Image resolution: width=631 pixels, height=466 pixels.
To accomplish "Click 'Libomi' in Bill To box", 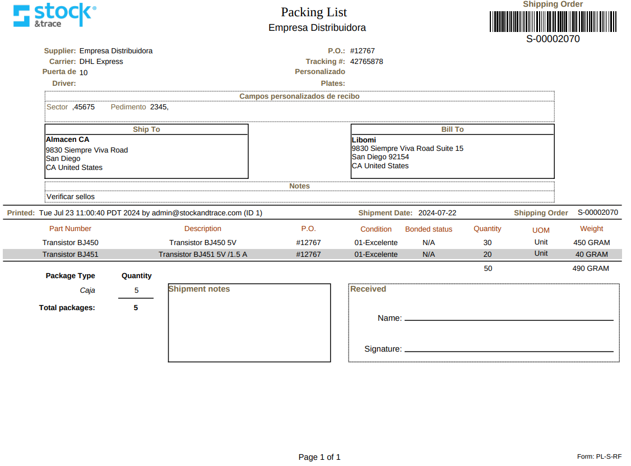I will coord(364,140).
